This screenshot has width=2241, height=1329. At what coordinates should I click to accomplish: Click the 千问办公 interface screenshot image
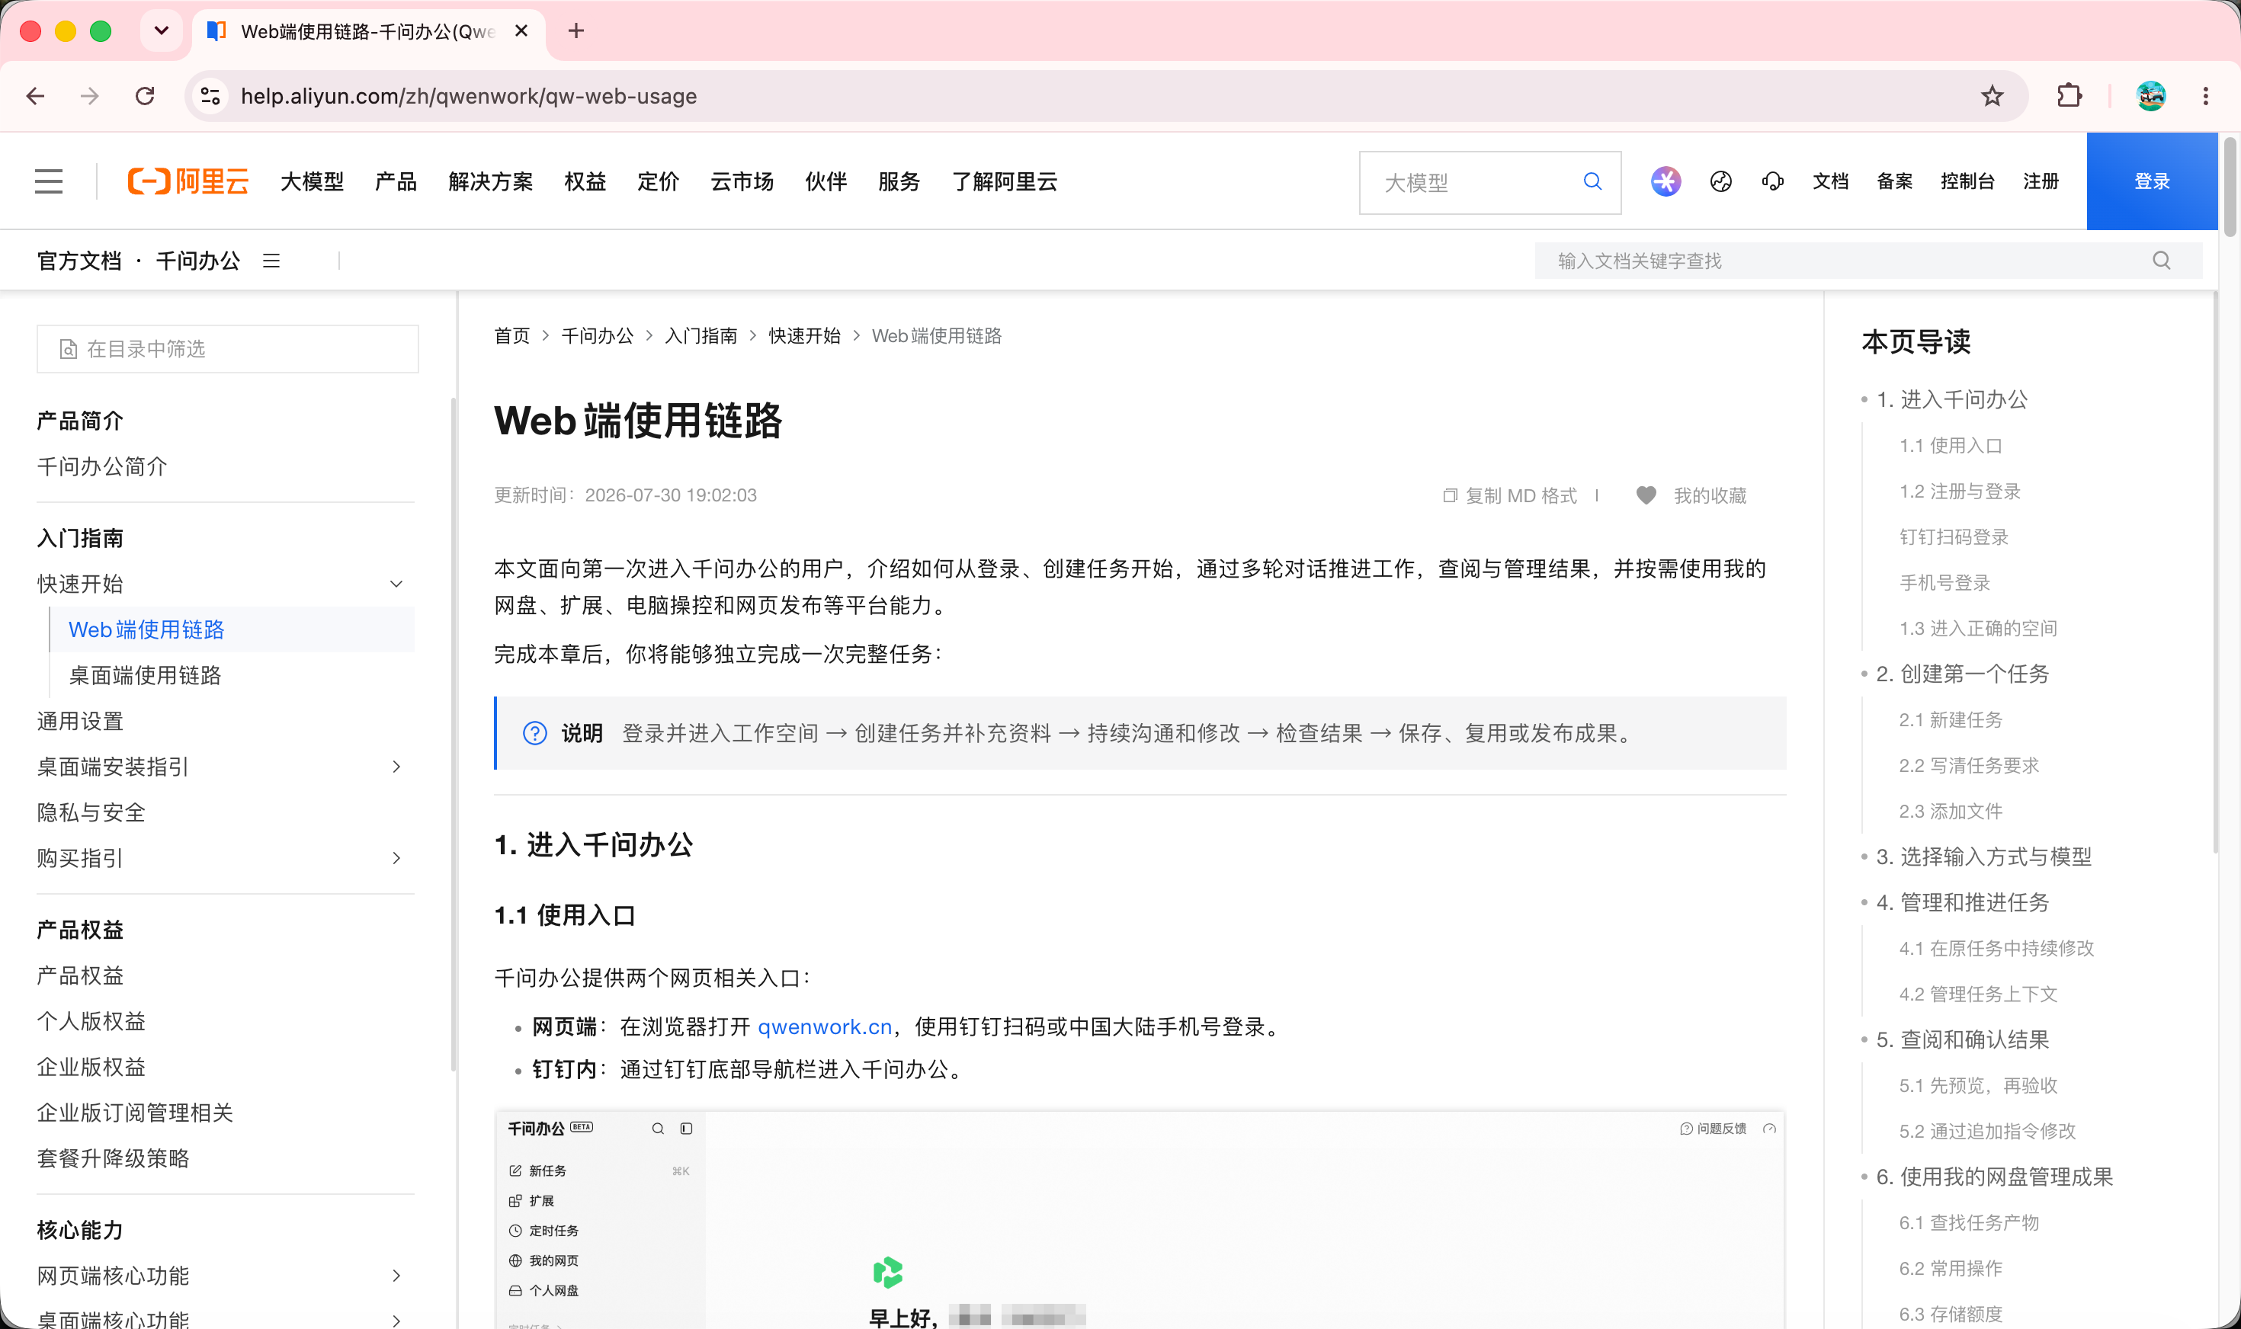coord(1140,1220)
